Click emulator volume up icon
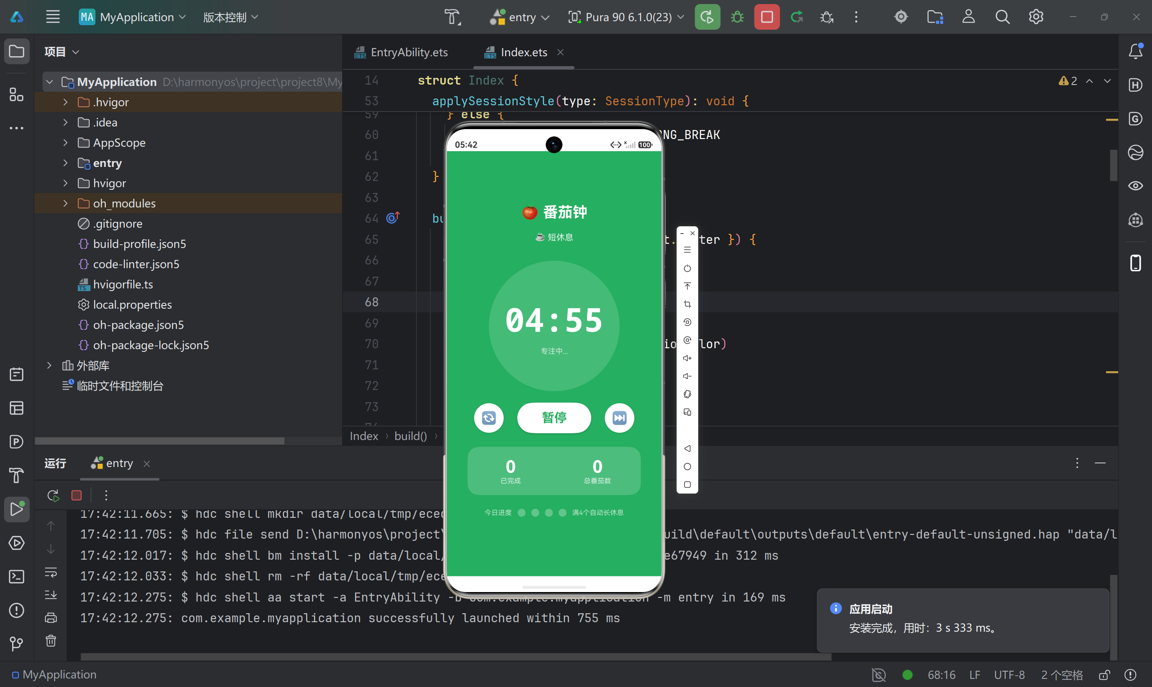 click(687, 358)
